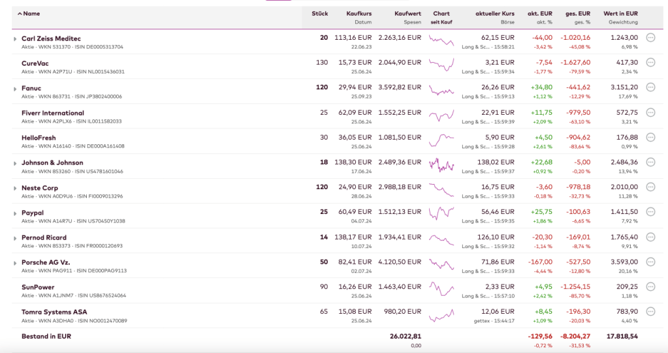Click the Porsche AG Vz. sparkline chart
Viewport: 668px width, 353px height.
click(441, 265)
